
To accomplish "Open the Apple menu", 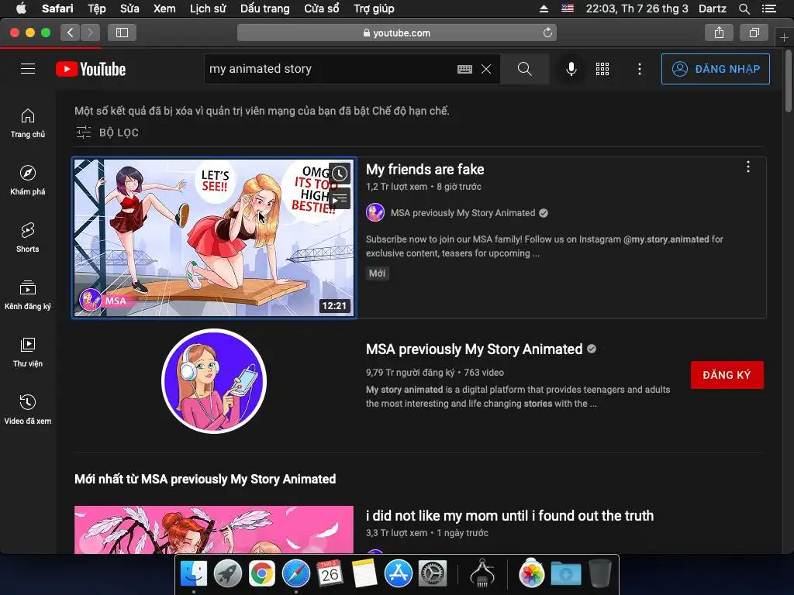I will 21,9.
